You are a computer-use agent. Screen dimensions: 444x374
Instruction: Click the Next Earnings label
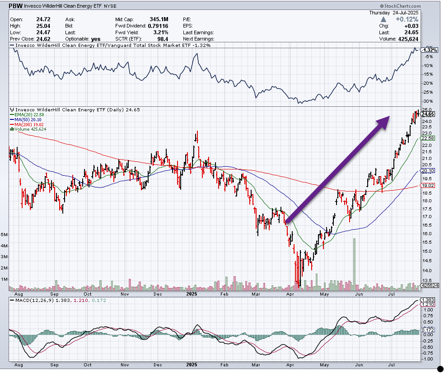point(199,39)
